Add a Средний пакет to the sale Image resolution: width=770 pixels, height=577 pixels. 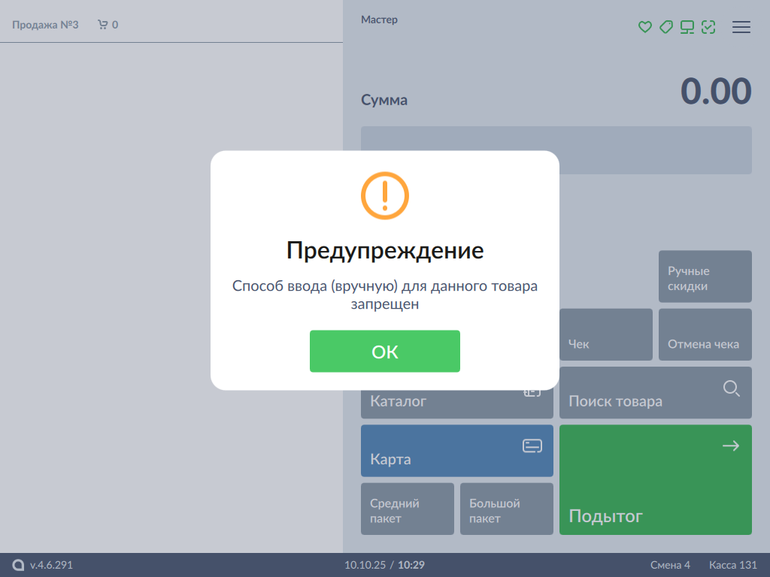(x=407, y=509)
